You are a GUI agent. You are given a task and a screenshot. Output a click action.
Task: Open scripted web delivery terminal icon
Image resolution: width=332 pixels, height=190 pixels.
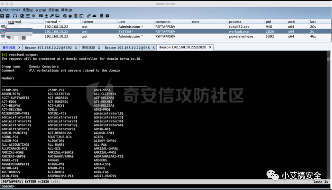tap(81, 16)
